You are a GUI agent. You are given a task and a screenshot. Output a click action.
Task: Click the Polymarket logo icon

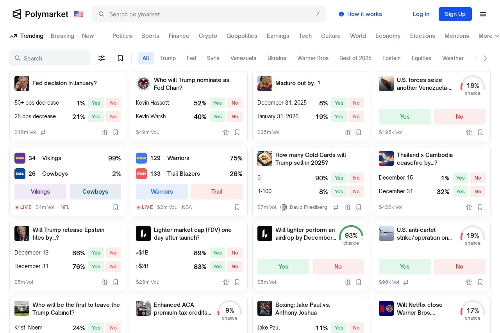coord(17,14)
